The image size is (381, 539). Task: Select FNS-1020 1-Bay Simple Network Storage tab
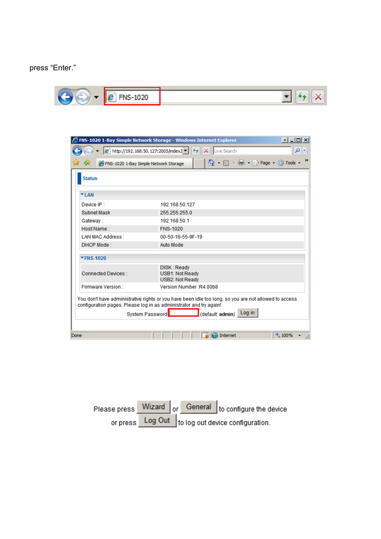[145, 163]
